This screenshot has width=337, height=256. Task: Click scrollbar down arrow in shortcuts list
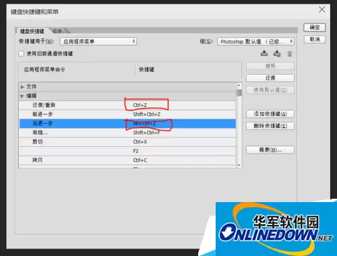(239, 165)
